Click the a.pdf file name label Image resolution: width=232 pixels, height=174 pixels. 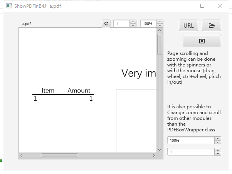27,23
